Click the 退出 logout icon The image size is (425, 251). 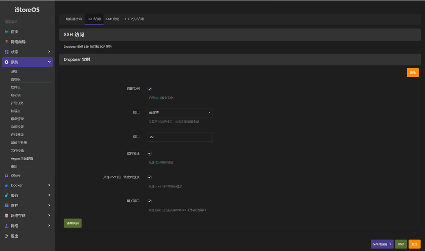[7, 236]
